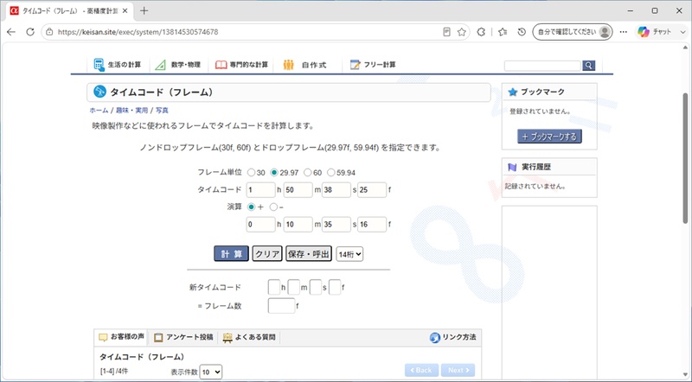Click the リンク方法 globe icon

[x=435, y=337]
